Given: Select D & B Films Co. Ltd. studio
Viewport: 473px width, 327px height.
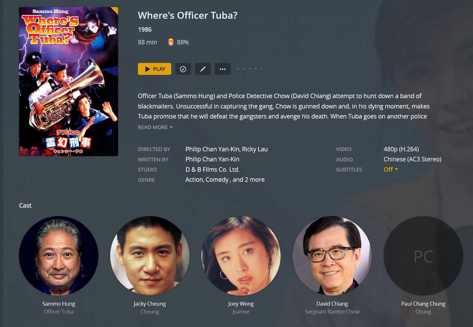Looking at the screenshot, I should 212,169.
